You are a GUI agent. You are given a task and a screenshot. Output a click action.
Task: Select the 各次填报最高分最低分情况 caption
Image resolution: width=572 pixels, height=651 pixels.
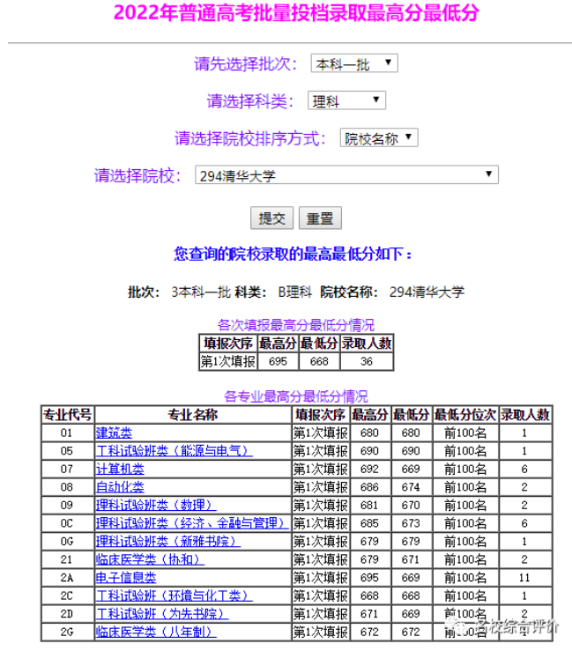296,325
